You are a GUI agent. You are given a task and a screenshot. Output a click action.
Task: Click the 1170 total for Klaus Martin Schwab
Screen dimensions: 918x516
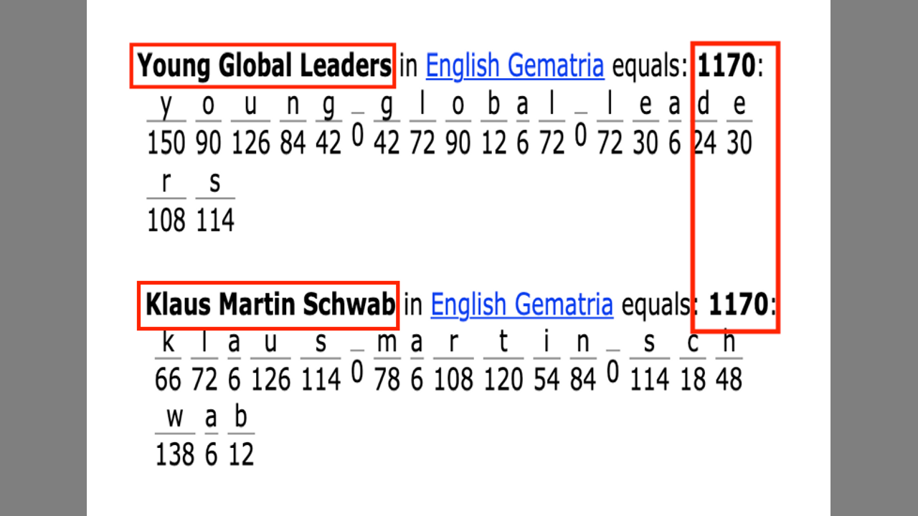coord(738,305)
